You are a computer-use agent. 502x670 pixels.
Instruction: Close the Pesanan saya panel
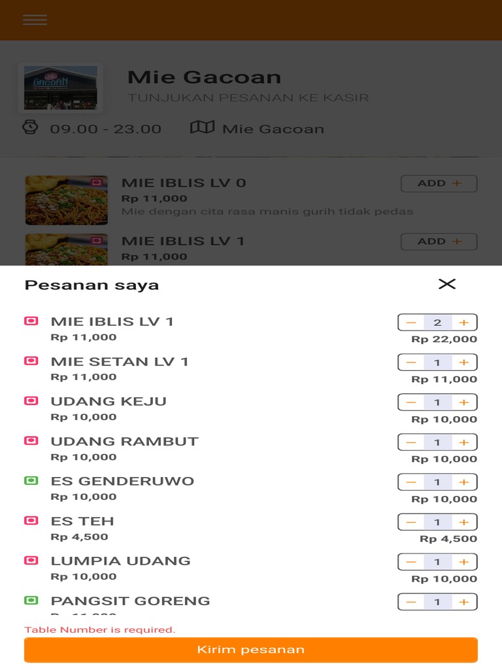click(447, 284)
